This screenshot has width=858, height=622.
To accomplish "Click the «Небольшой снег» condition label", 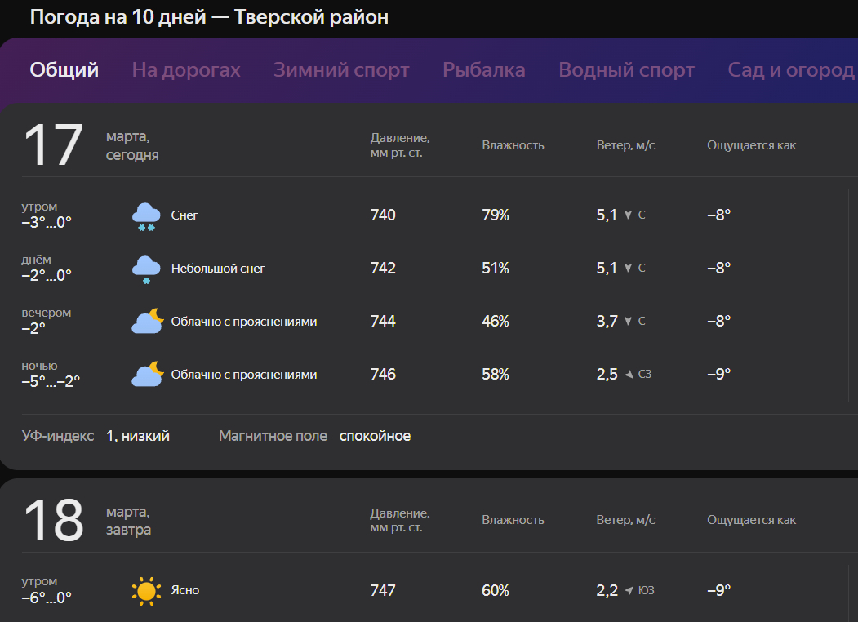I will pos(218,269).
